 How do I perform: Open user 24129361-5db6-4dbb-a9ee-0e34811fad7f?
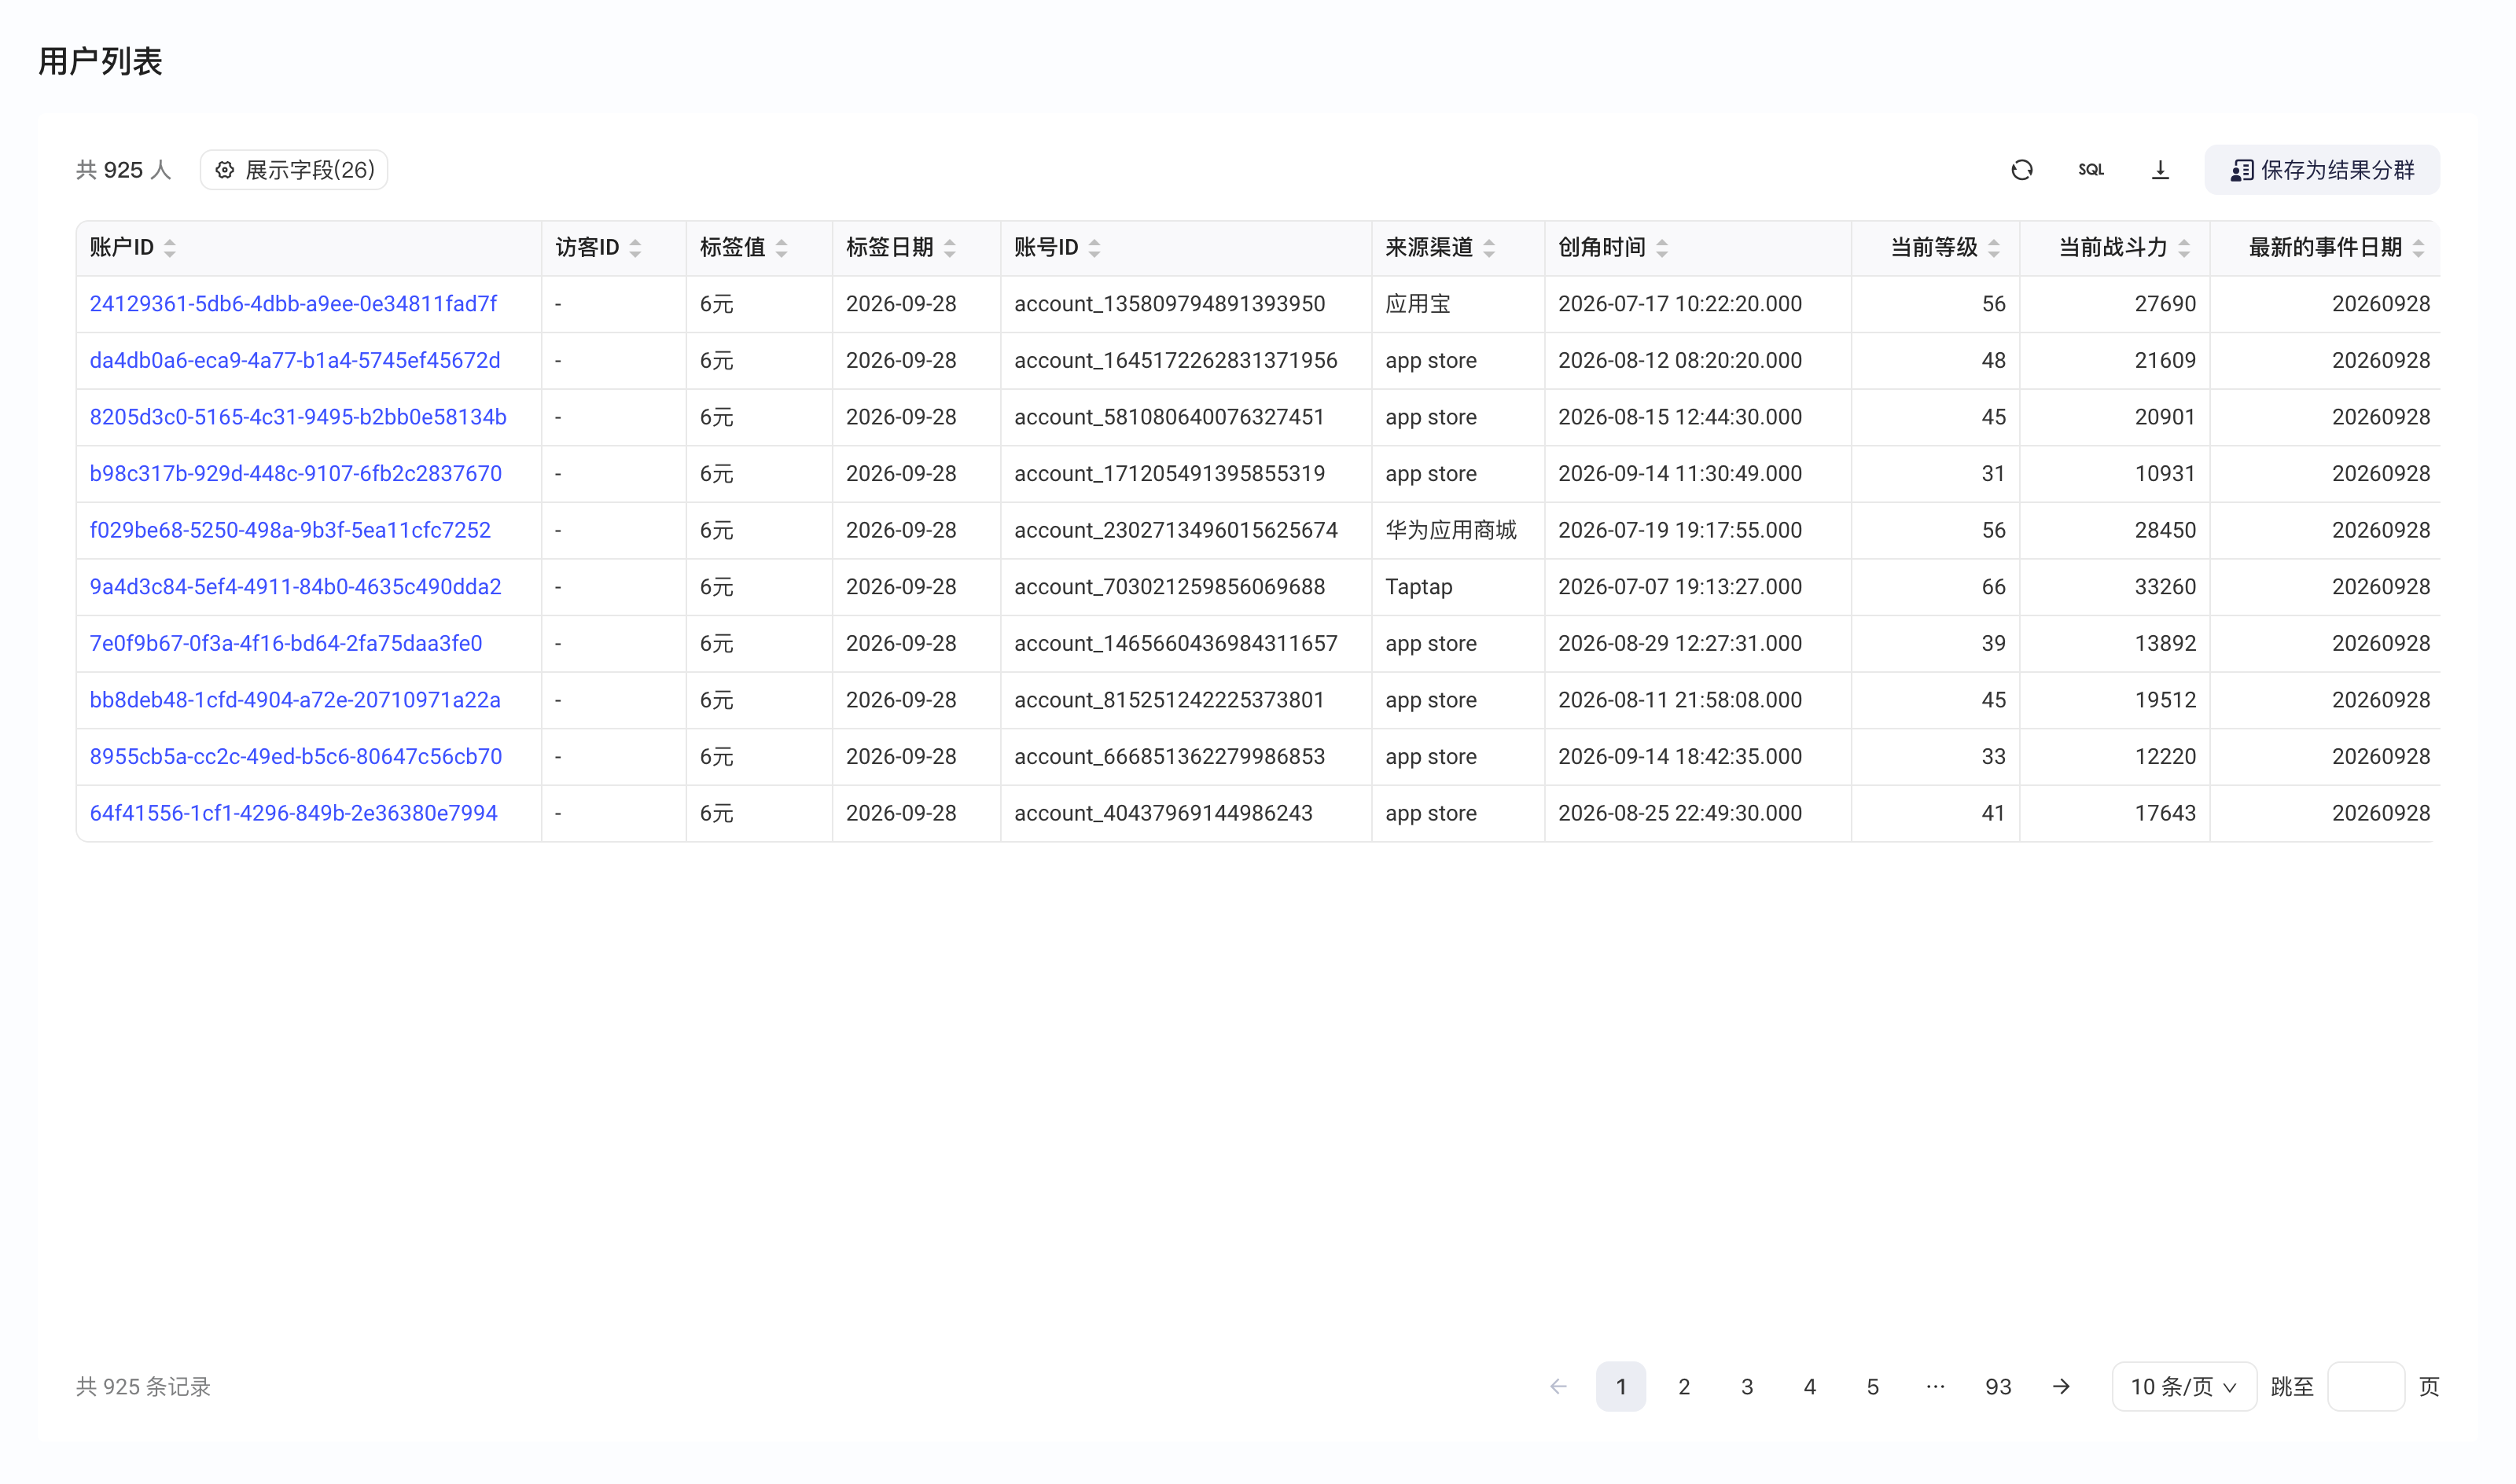[293, 304]
